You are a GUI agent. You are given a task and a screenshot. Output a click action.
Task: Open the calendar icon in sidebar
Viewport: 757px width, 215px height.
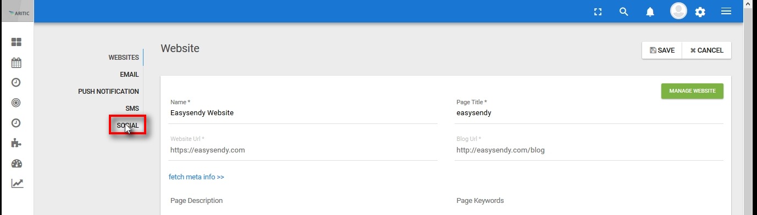pyautogui.click(x=16, y=63)
